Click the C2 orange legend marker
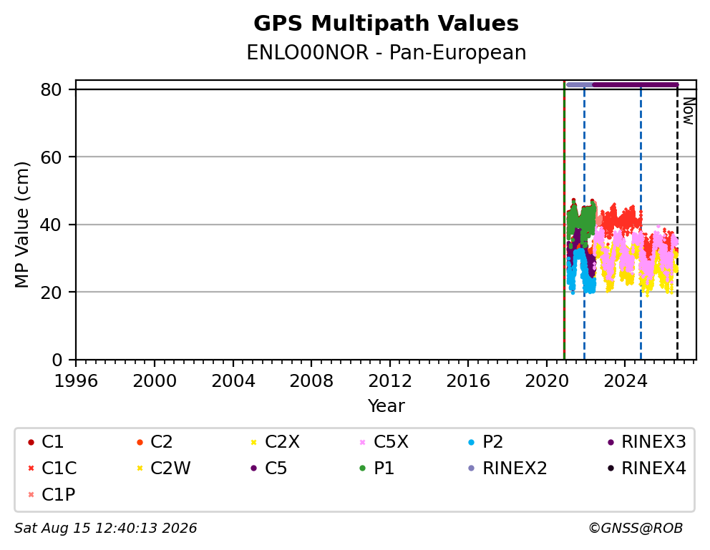710x550 pixels. [140, 442]
